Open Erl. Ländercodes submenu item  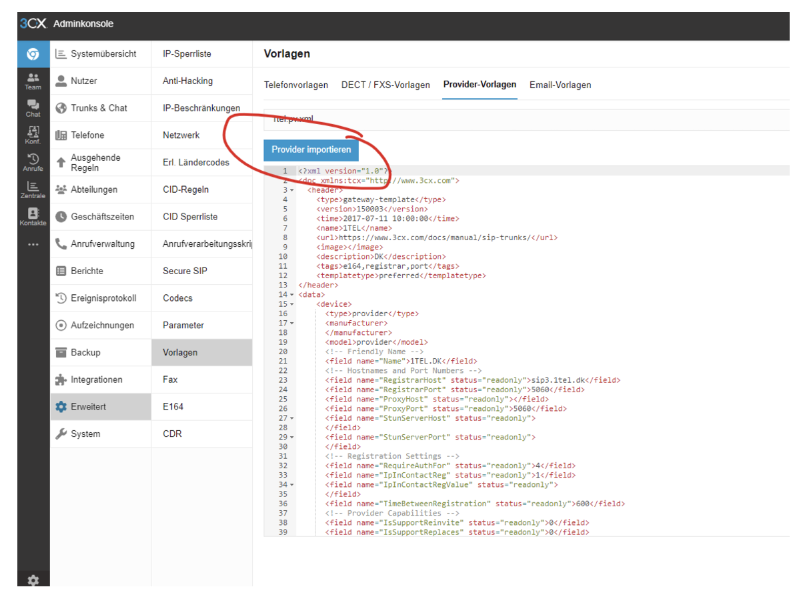pyautogui.click(x=202, y=162)
